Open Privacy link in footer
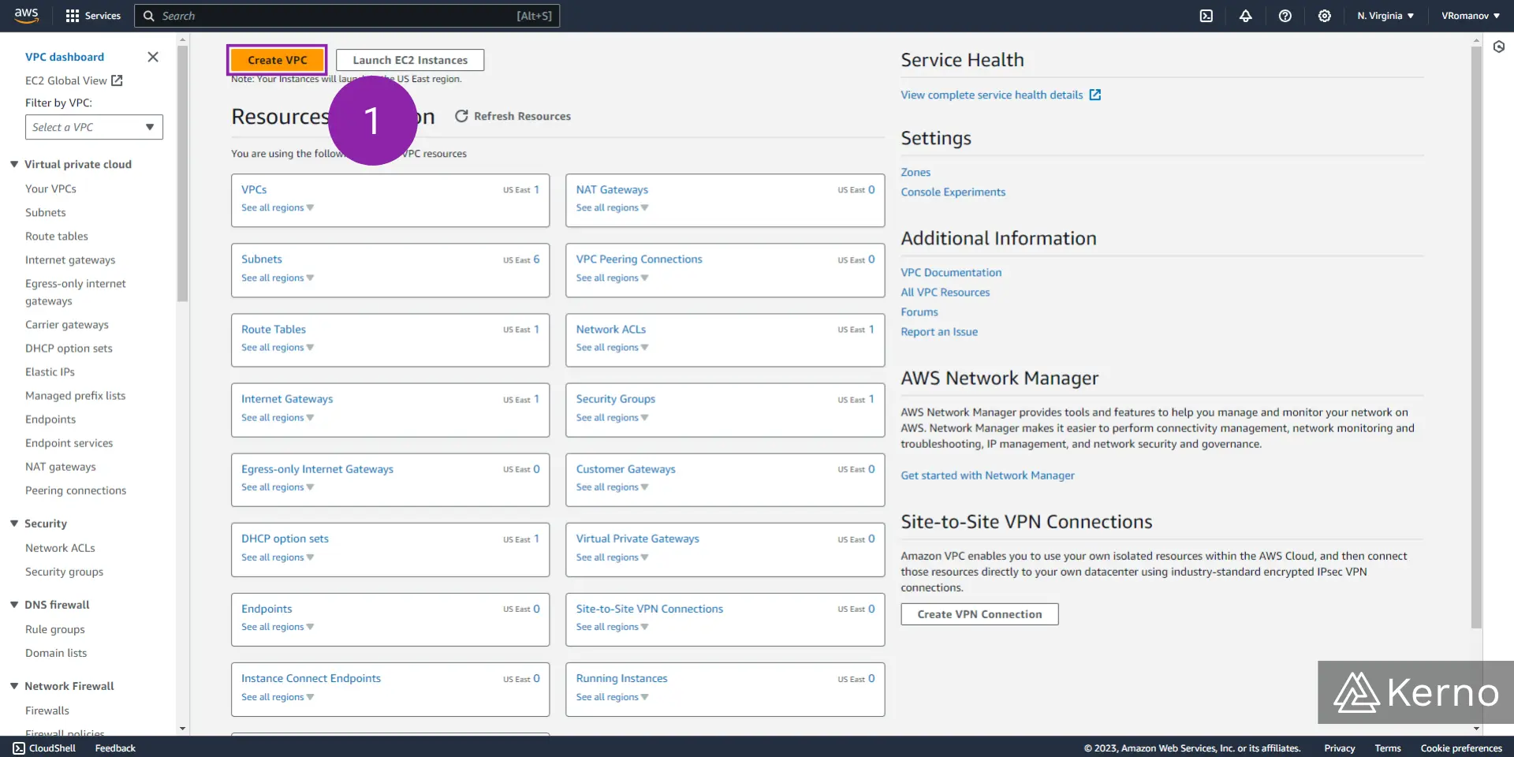Image resolution: width=1514 pixels, height=757 pixels. click(x=1339, y=748)
